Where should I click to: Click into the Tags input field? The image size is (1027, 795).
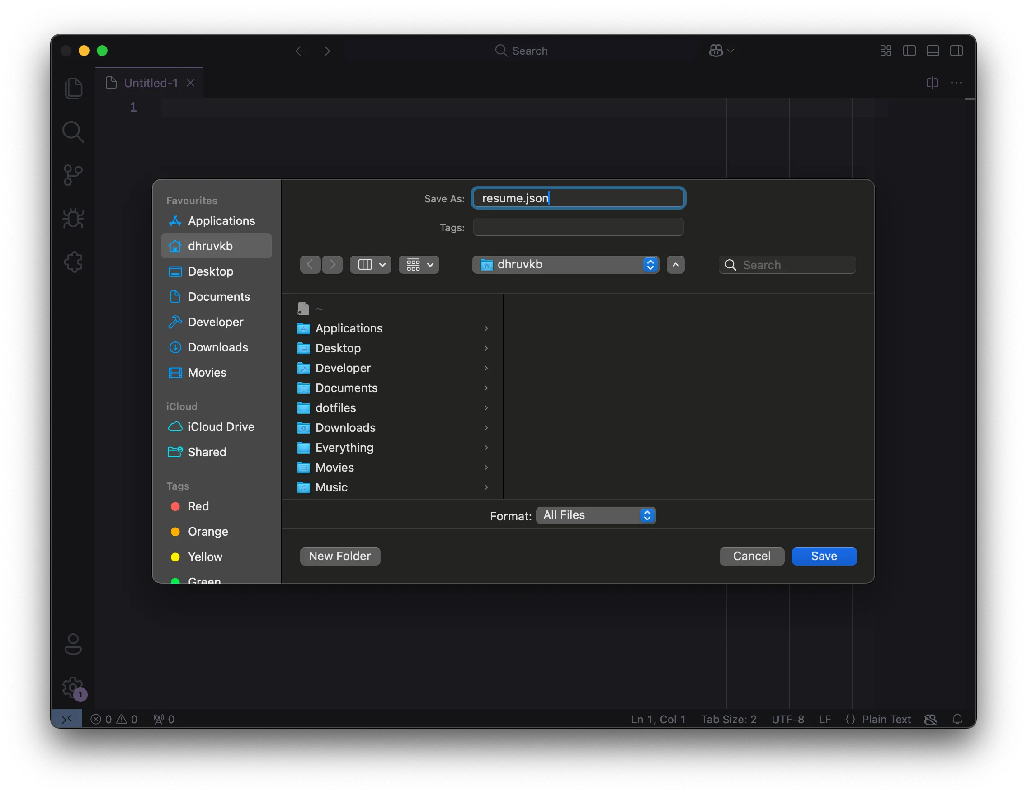click(x=578, y=227)
